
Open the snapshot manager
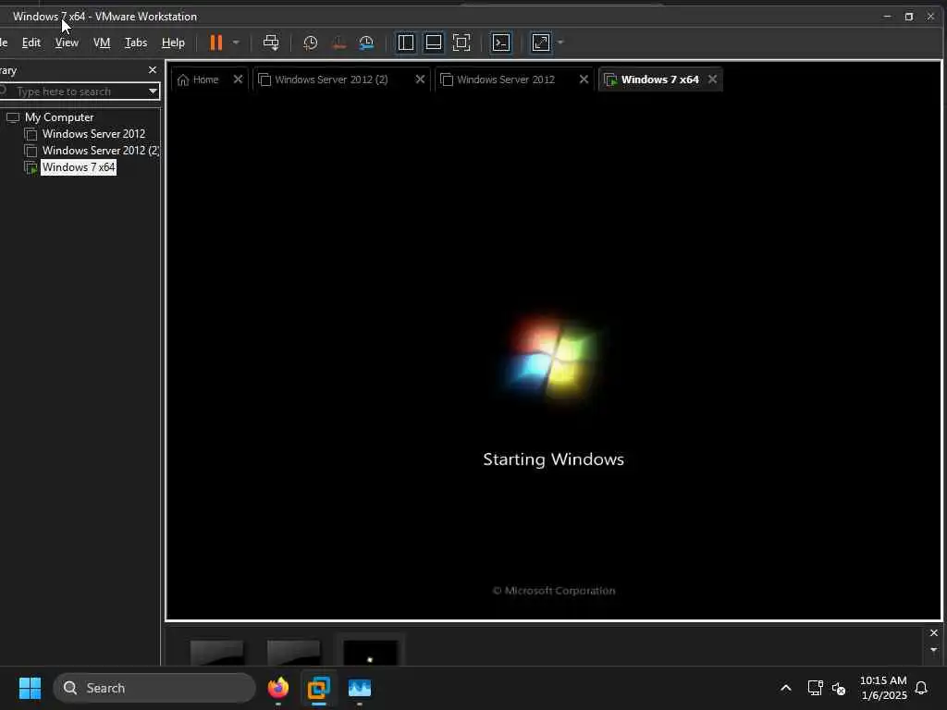point(366,43)
